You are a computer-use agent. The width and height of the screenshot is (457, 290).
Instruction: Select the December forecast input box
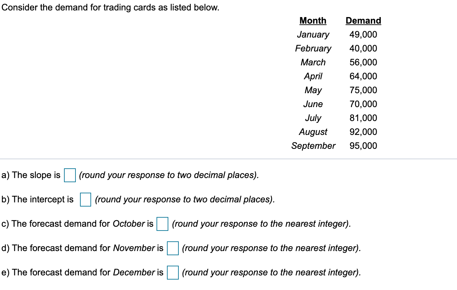[173, 273]
